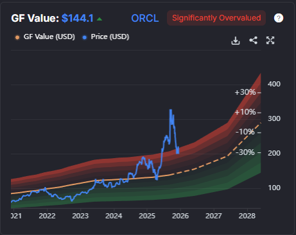Click the 300 y-axis value
Screen dimensions: 296x235
coord(274,118)
